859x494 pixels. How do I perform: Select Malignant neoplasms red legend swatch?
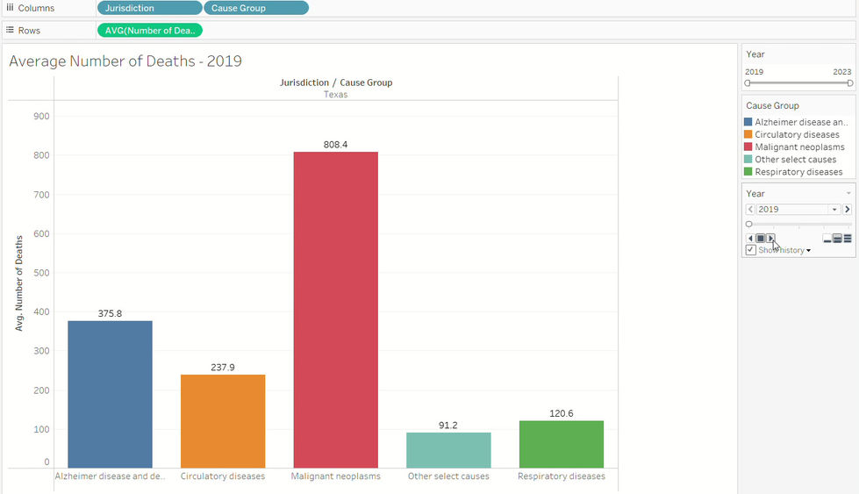point(748,147)
